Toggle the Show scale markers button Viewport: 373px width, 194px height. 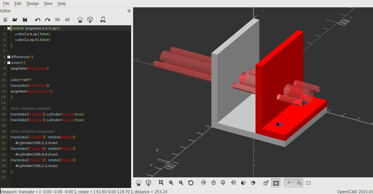point(299,183)
